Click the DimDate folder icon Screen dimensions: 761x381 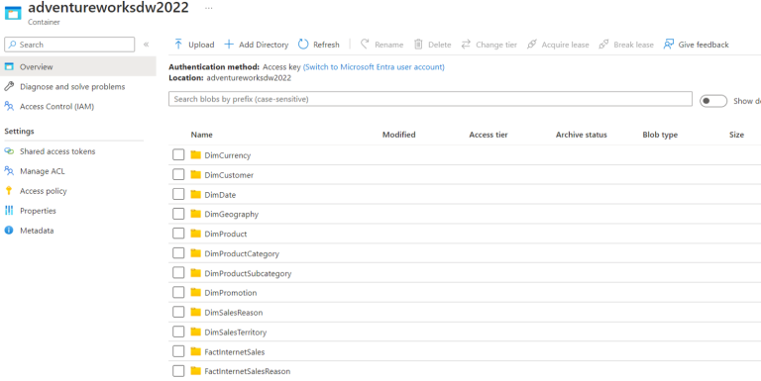(x=195, y=194)
